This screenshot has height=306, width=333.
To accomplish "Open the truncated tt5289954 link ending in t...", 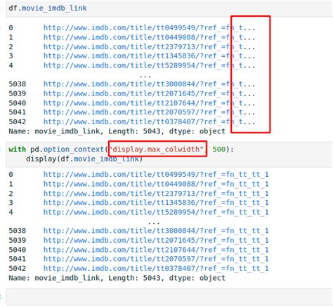I will pos(149,65).
